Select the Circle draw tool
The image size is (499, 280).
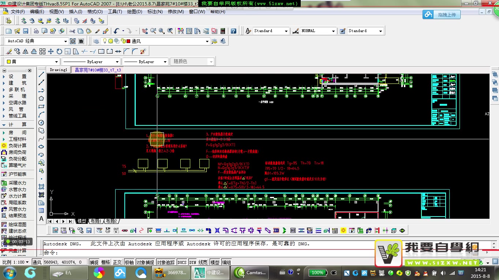pyautogui.click(x=41, y=122)
